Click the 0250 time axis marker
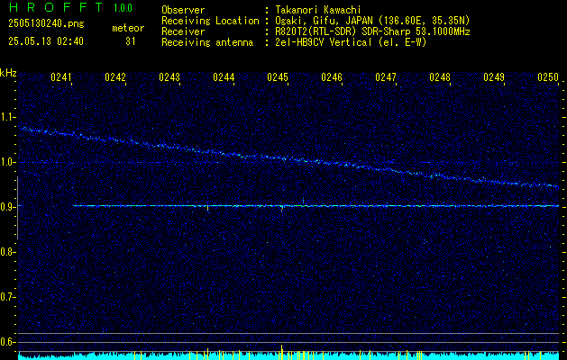Viewport: 567px width, 360px height. tap(548, 77)
